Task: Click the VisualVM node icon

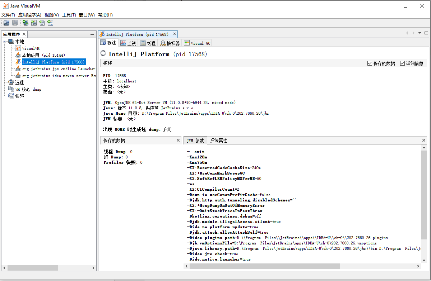Action: tap(18, 48)
